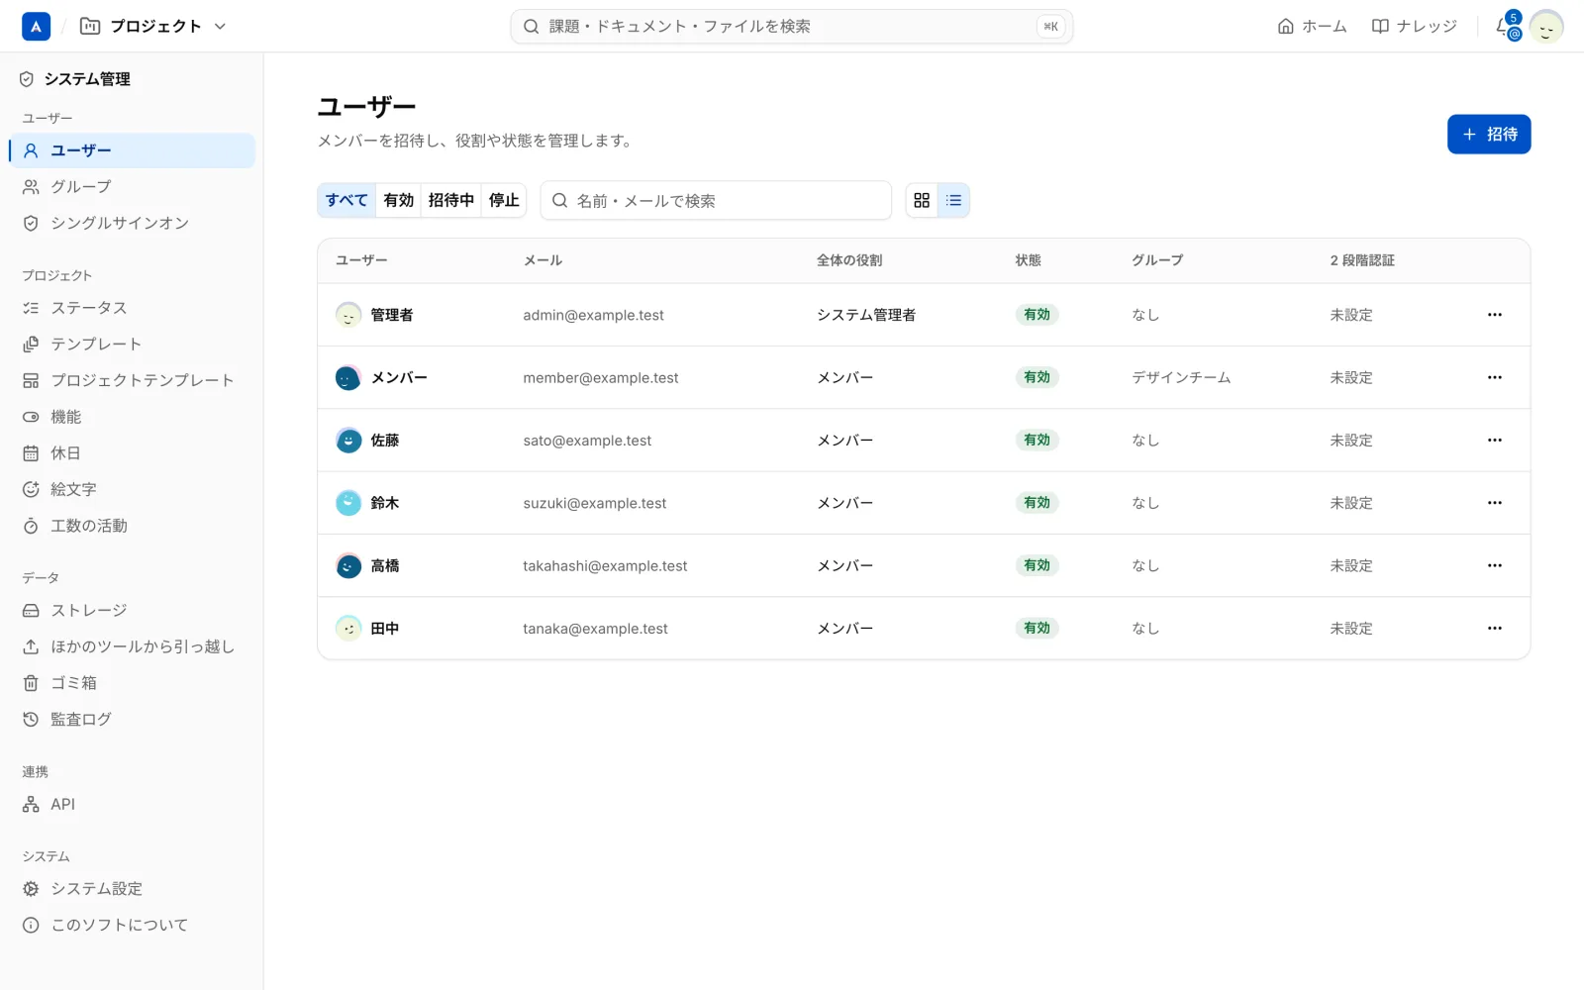
Task: Select the すべて filter tab
Action: pos(346,200)
